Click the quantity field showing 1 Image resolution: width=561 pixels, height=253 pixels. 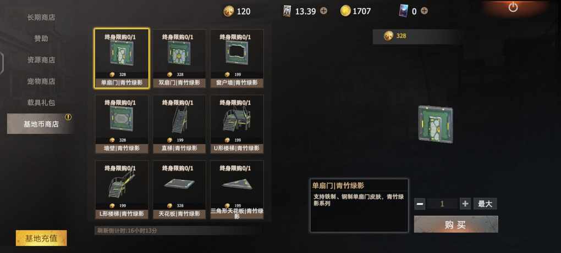pyautogui.click(x=443, y=204)
